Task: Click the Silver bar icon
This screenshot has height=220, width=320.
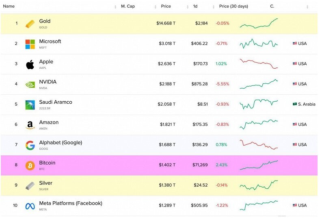Action: [30, 185]
